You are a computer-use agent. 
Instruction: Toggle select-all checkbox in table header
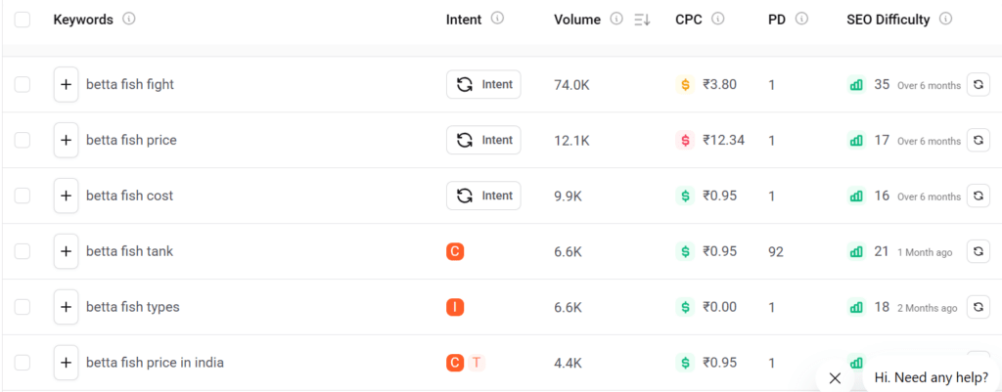tap(23, 20)
